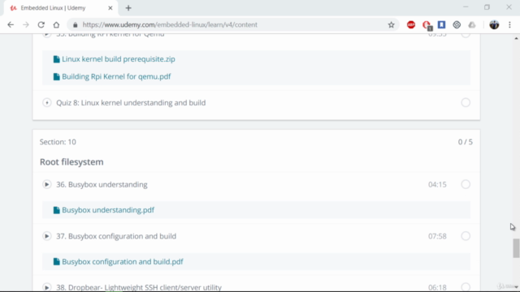
Task: Mark Quiz 8 as complete
Action: pyautogui.click(x=466, y=103)
